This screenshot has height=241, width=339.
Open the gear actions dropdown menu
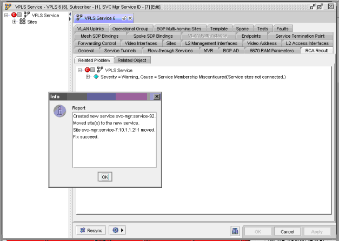[x=116, y=230]
